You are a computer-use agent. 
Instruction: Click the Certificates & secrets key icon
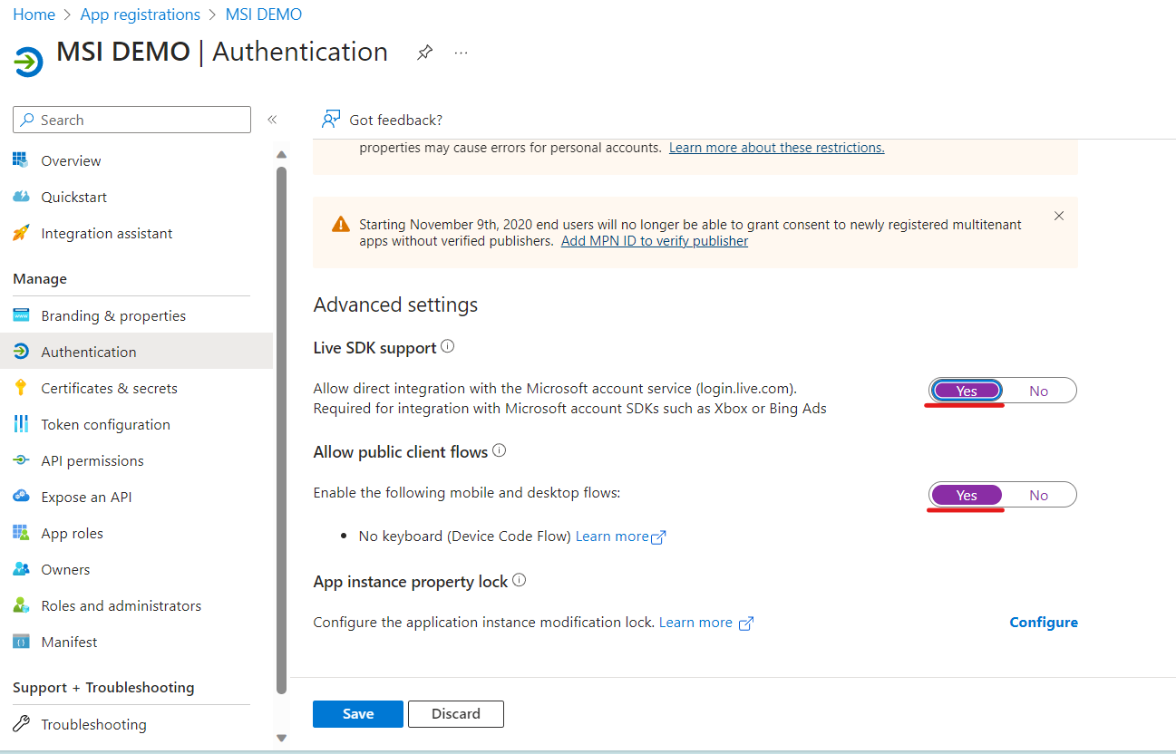tap(21, 388)
